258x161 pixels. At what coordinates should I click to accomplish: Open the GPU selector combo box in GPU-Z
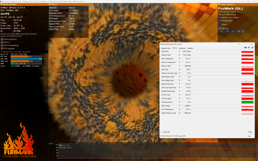point(174,136)
